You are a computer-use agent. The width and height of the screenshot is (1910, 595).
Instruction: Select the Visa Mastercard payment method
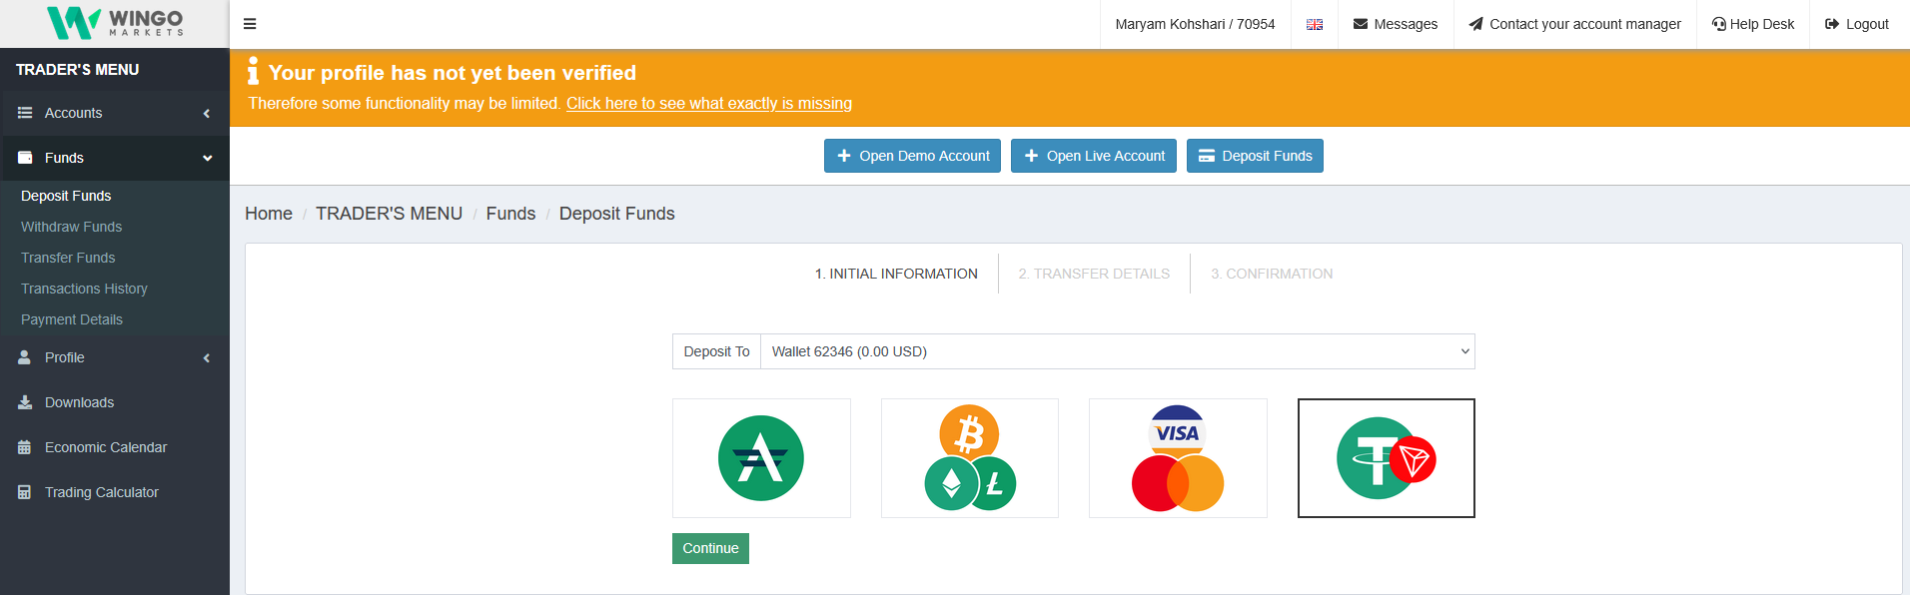point(1178,458)
